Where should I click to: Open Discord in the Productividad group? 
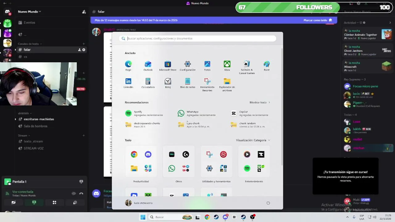tap(148, 154)
